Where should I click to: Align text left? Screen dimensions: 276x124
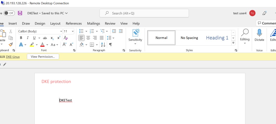pyautogui.click(x=81, y=38)
